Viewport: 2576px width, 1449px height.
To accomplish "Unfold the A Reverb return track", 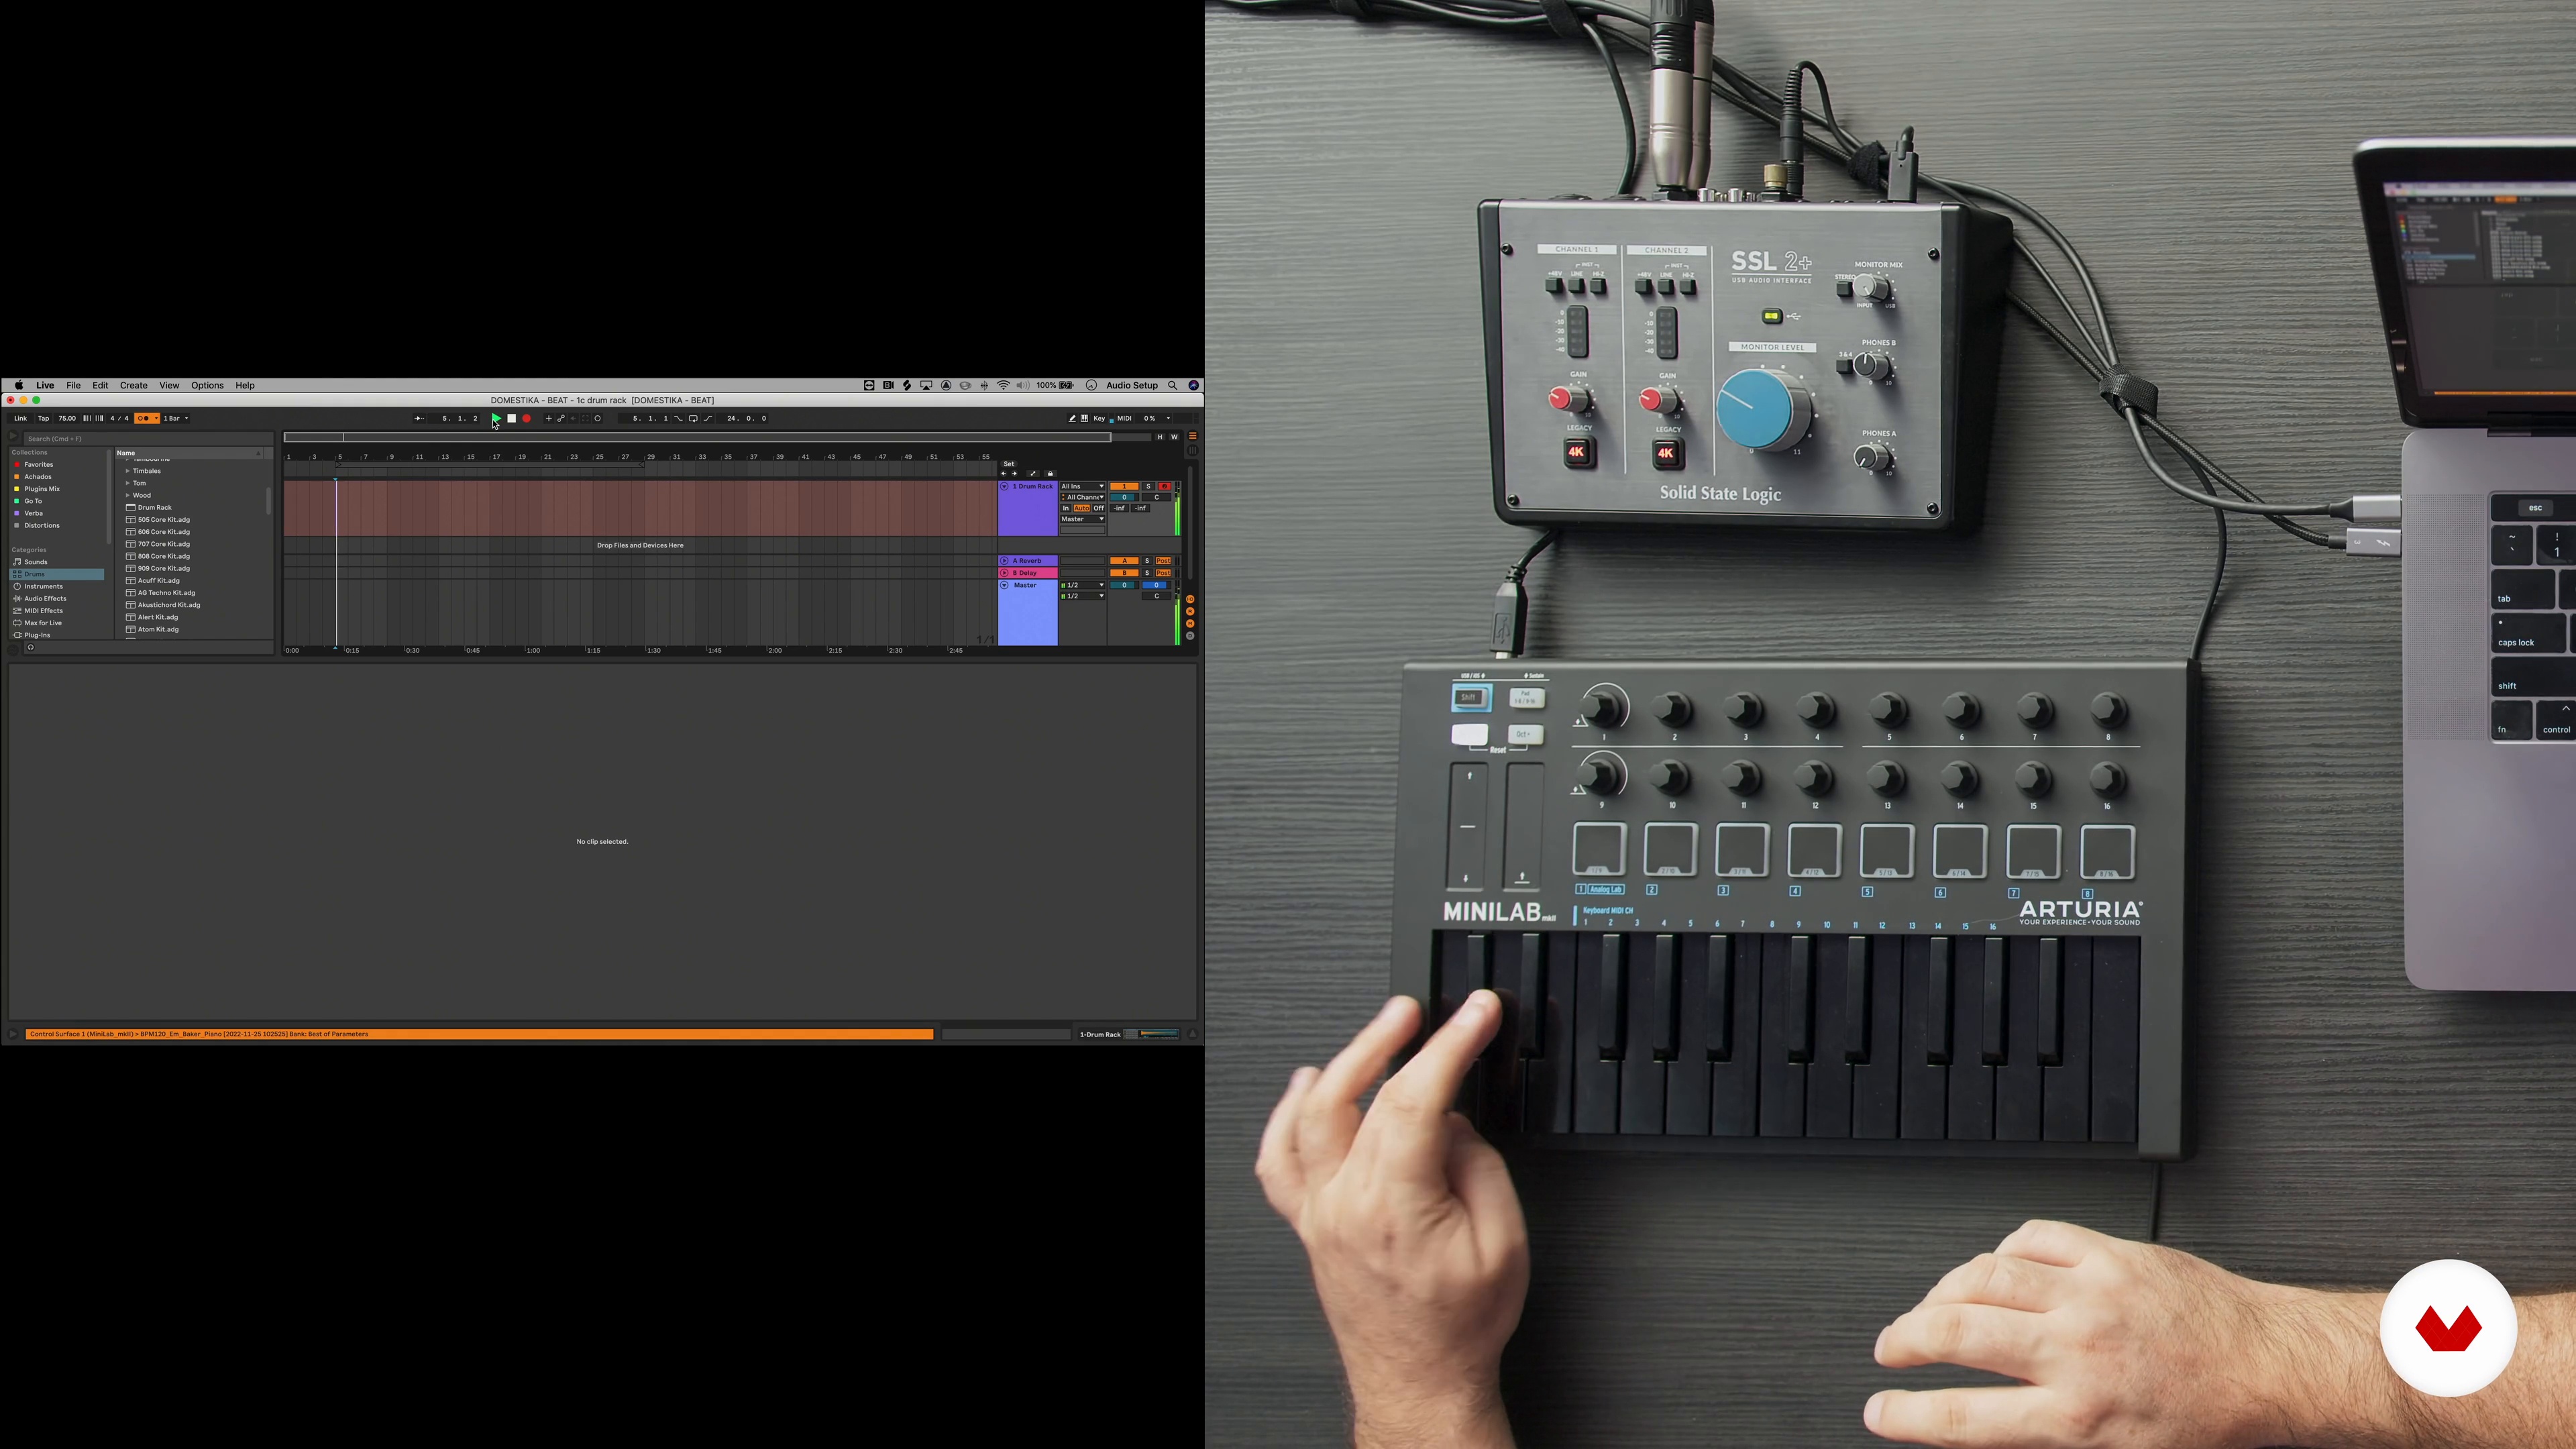I will click(x=1004, y=561).
